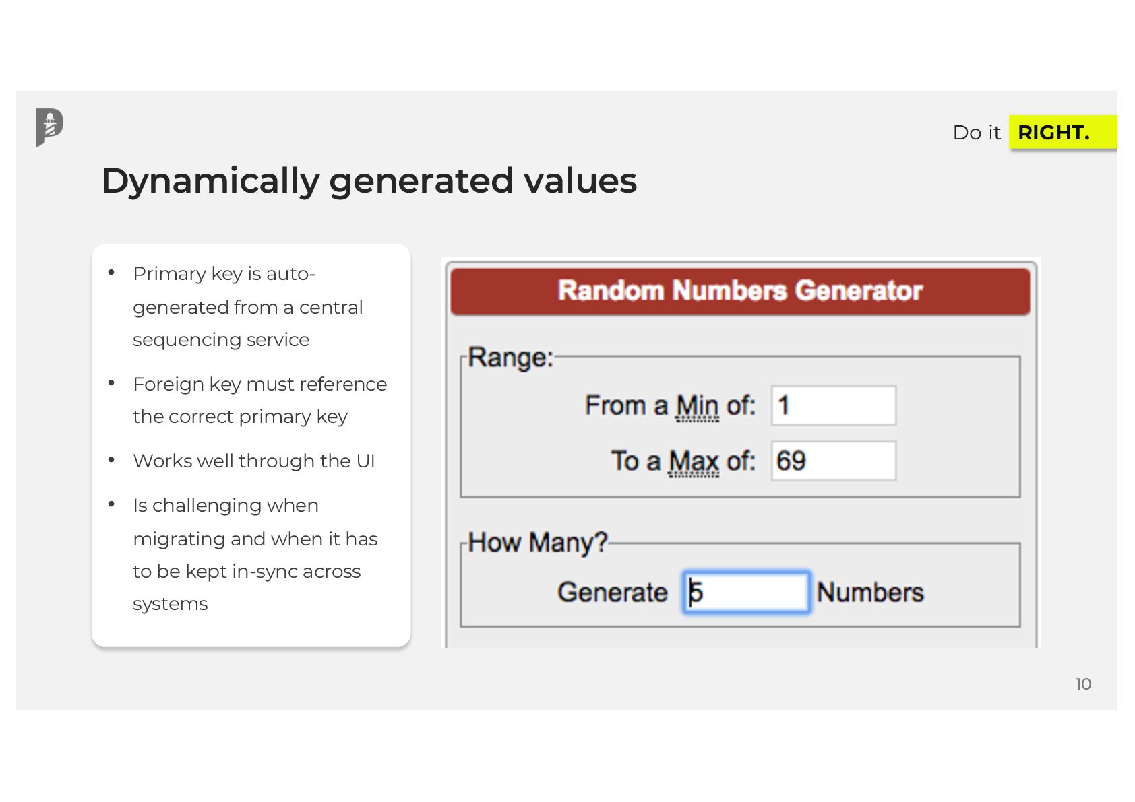Screen dimensions: 1135x802
Task: Click the 'Is challenging when migrating' bullet
Action: [x=255, y=554]
